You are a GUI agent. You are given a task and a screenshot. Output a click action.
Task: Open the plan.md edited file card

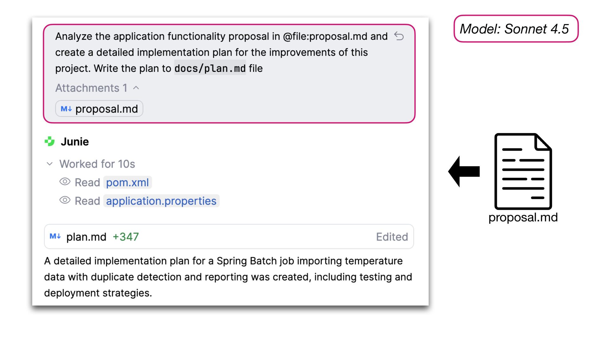click(228, 237)
